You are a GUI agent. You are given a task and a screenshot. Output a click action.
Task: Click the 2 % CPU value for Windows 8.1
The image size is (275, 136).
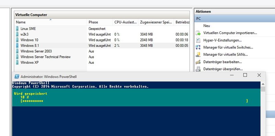tap(117, 45)
